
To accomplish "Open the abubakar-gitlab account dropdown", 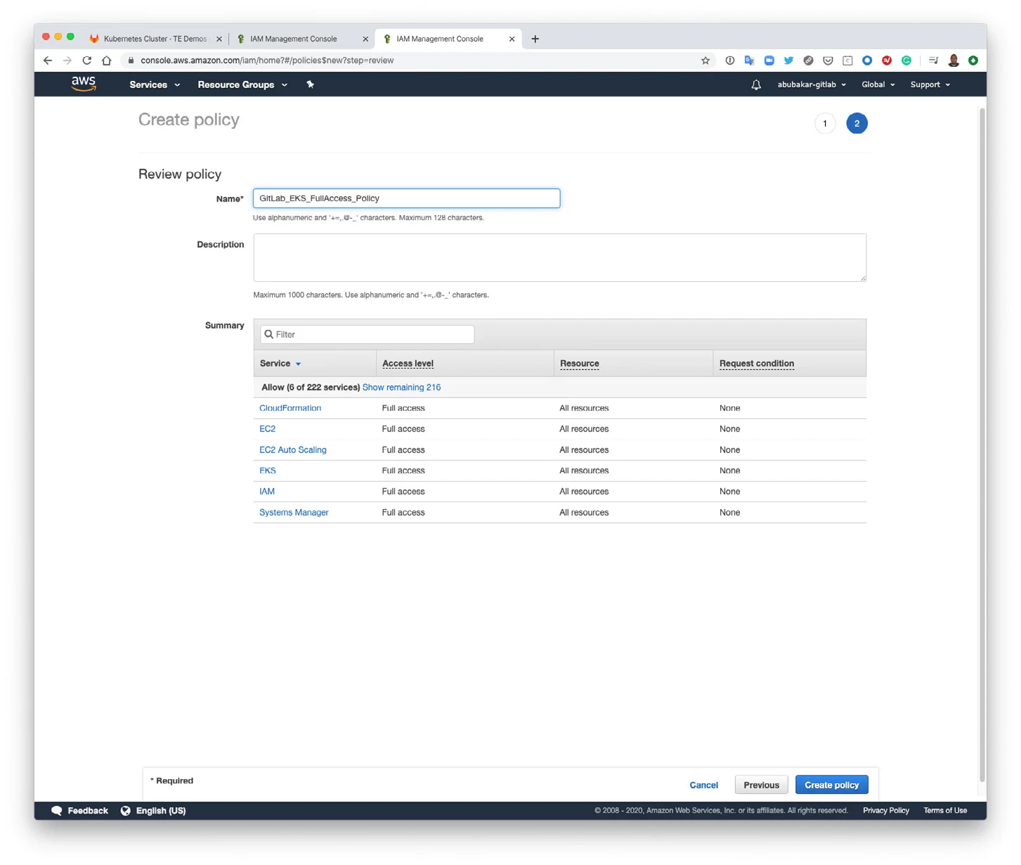I will coord(812,85).
